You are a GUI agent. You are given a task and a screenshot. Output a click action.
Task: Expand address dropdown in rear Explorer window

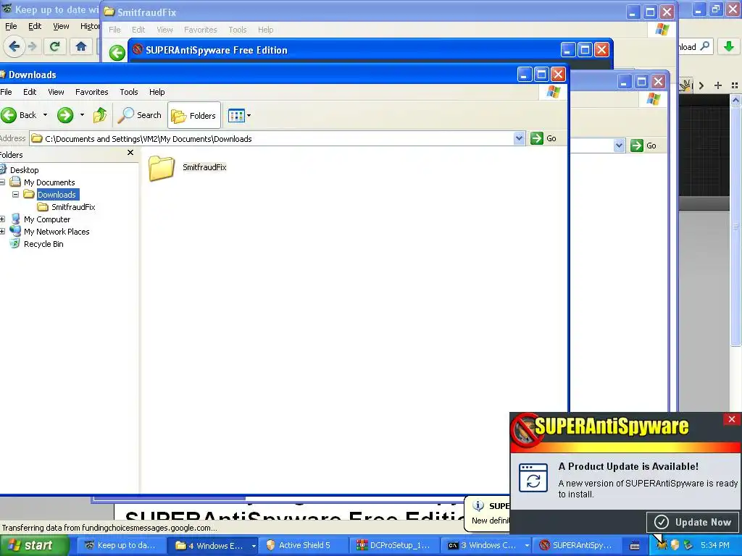619,146
